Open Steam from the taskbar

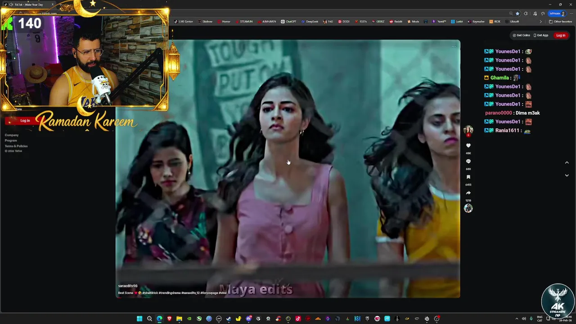pyautogui.click(x=229, y=319)
